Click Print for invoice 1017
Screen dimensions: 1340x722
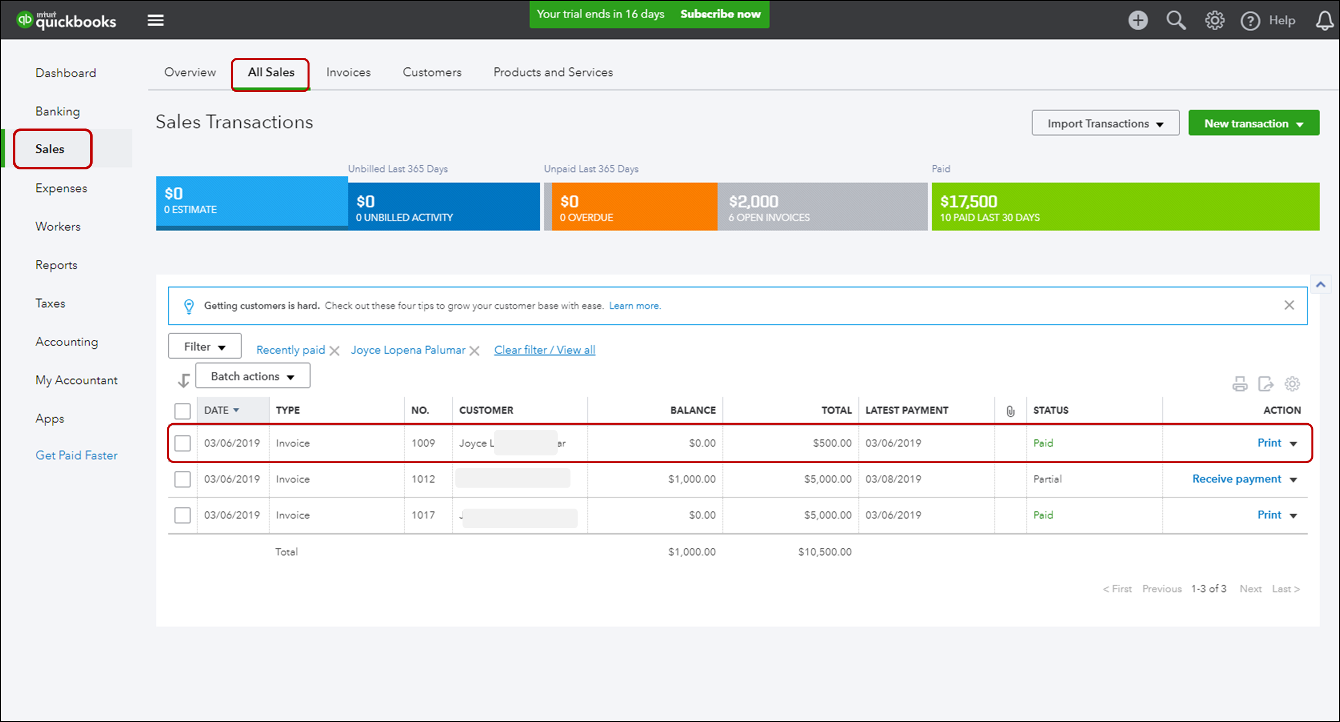click(1269, 515)
